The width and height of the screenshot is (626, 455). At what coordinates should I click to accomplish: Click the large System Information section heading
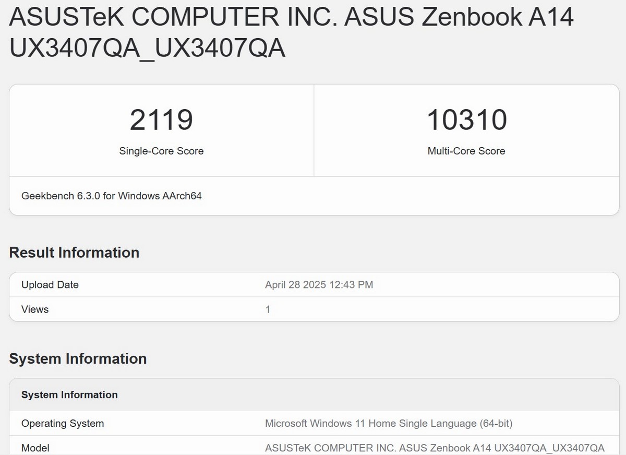78,359
